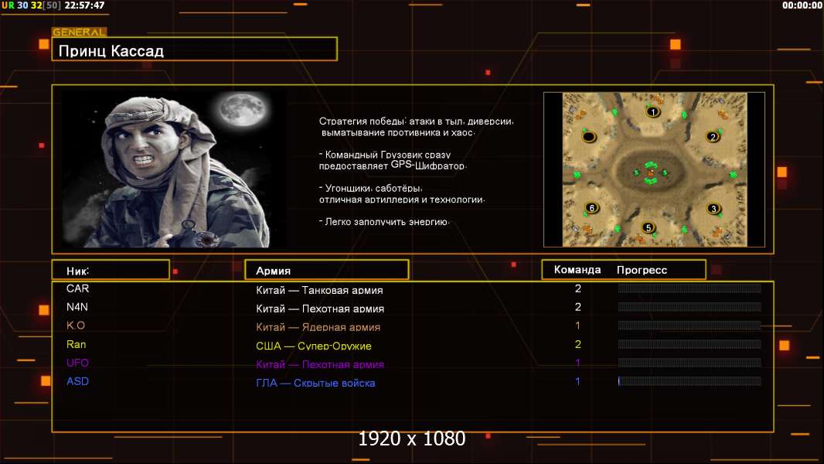The height and width of the screenshot is (464, 824).
Task: Click N4N's loading progress bar
Action: [690, 306]
